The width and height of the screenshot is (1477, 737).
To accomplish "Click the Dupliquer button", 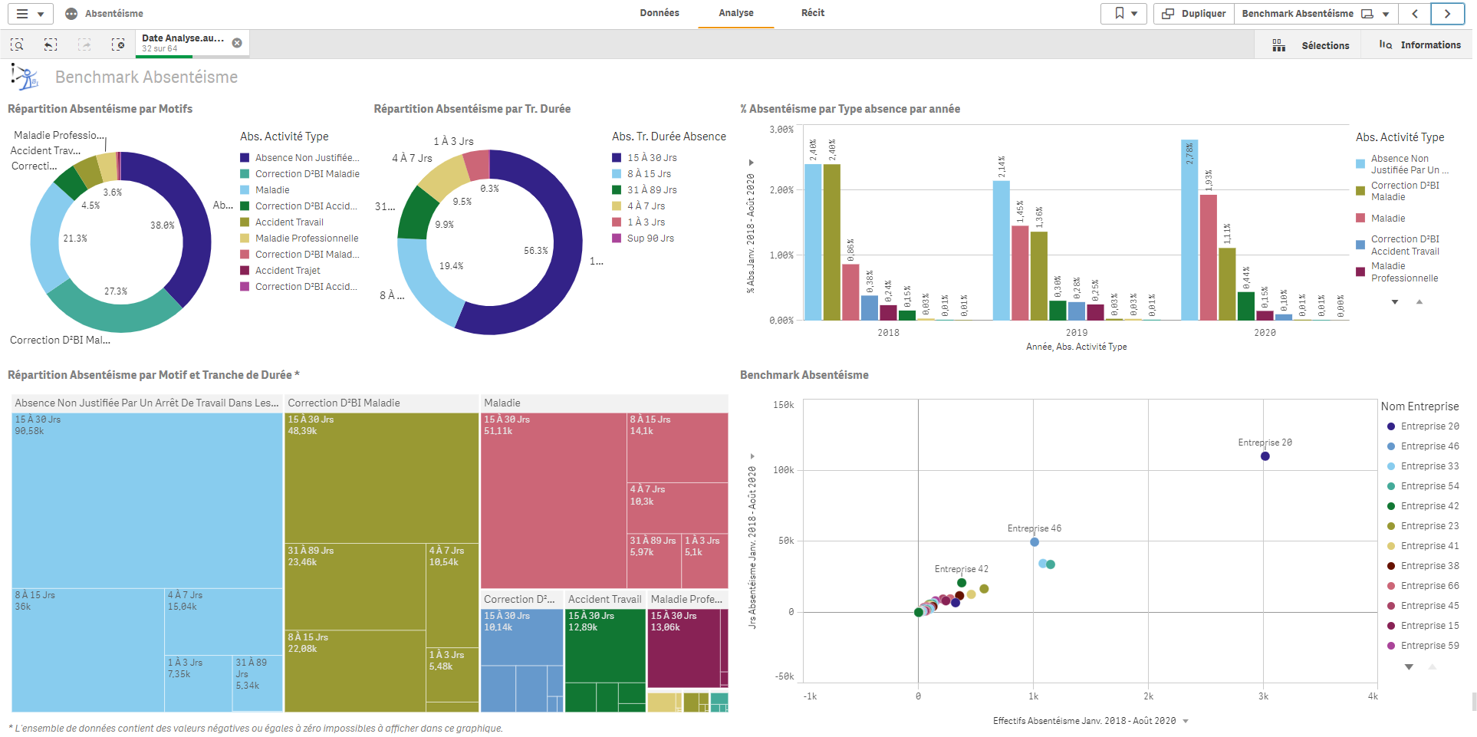I will point(1194,14).
